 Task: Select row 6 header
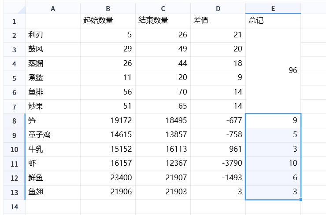click(x=15, y=92)
